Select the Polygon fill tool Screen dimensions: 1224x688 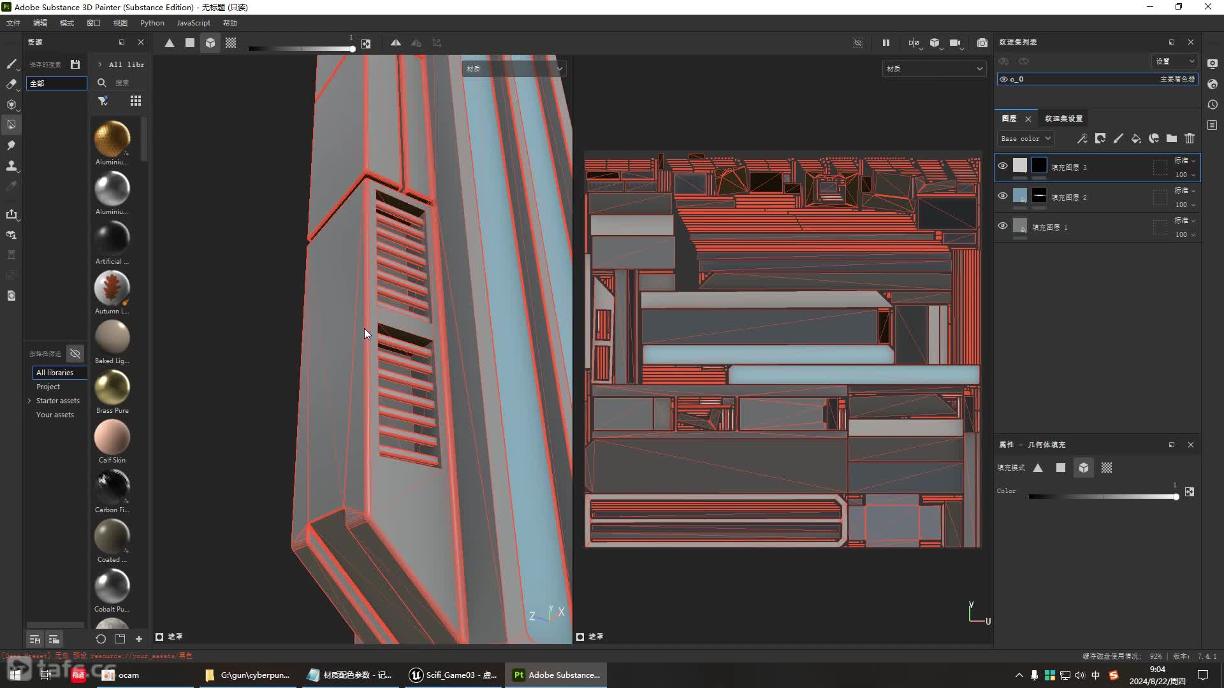(x=11, y=125)
